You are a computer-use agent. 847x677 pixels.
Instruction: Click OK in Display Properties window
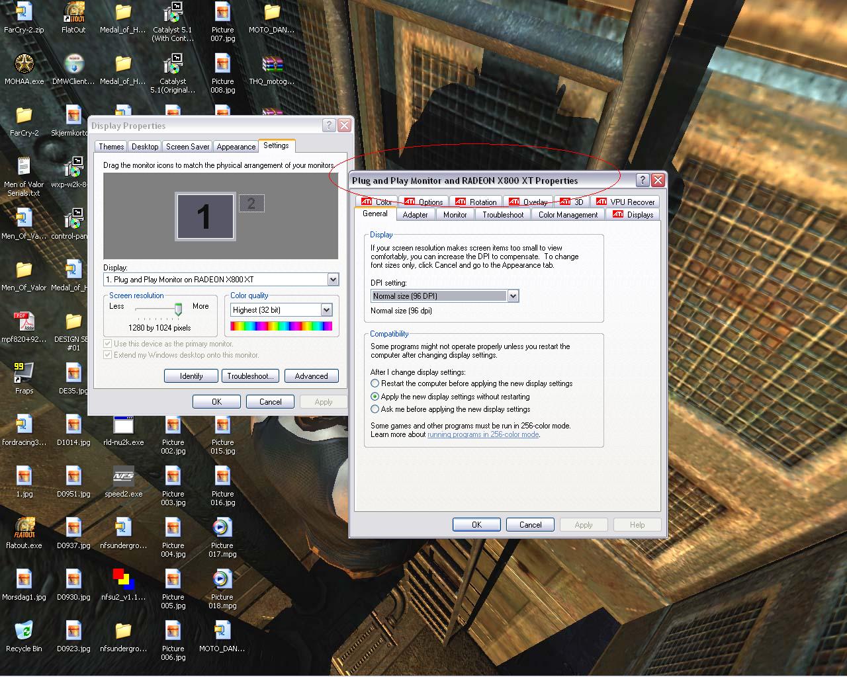[x=216, y=402]
